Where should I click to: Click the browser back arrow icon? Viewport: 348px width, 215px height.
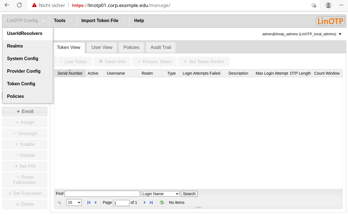click(7, 5)
